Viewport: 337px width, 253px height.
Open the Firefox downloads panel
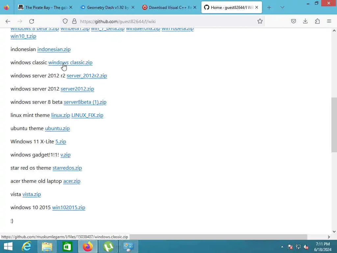tap(305, 21)
